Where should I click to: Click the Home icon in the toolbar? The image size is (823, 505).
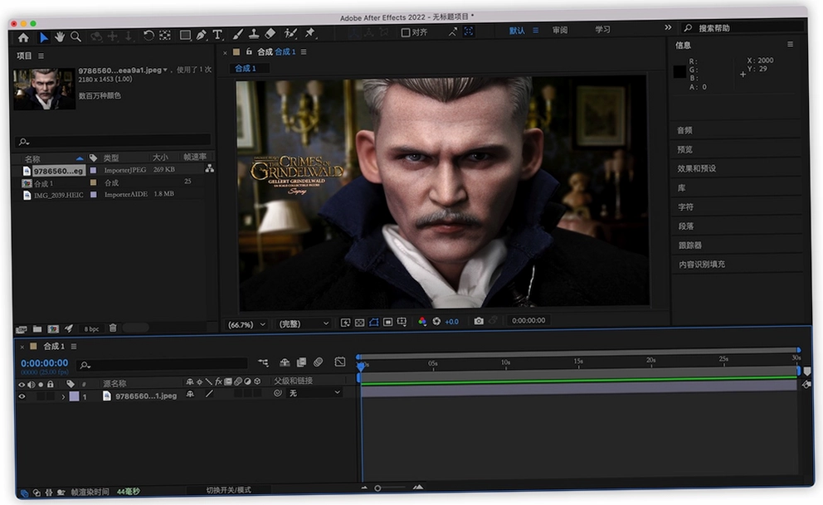pos(23,37)
